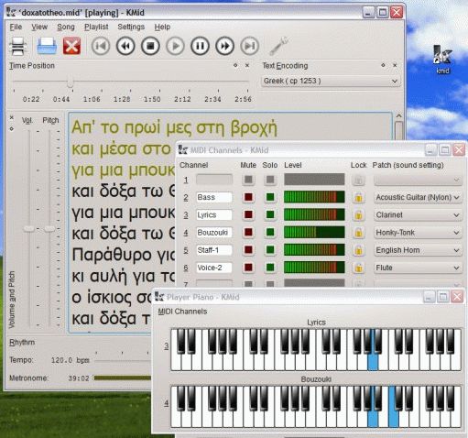Open the File menu
This screenshot has width=468, height=438.
click(x=16, y=27)
